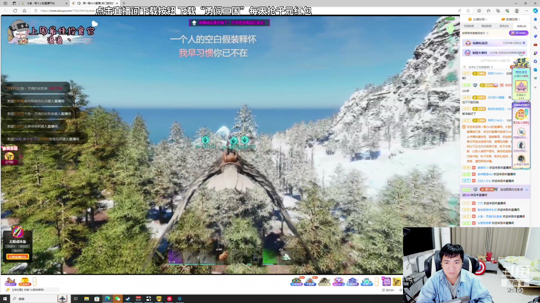Screen dimensions: 540x303
Task: Open File Explorer from taskbar
Action: 86,299
